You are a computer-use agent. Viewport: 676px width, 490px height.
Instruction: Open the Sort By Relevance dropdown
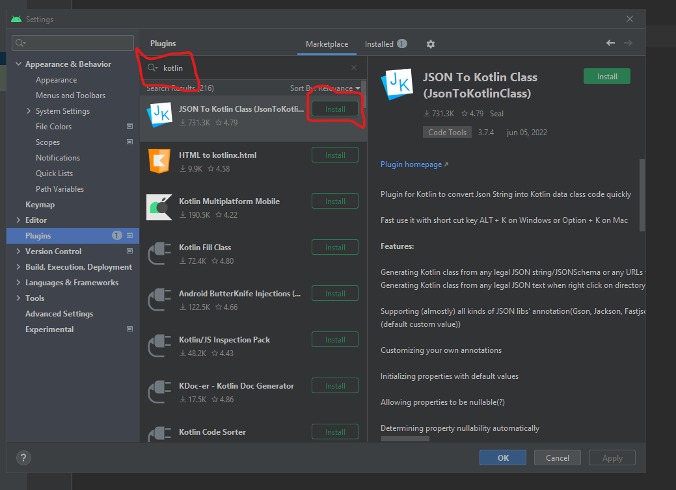click(325, 88)
